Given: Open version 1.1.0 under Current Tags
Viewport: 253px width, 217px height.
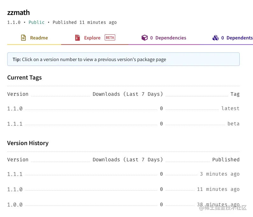Looking at the screenshot, I should [15, 108].
